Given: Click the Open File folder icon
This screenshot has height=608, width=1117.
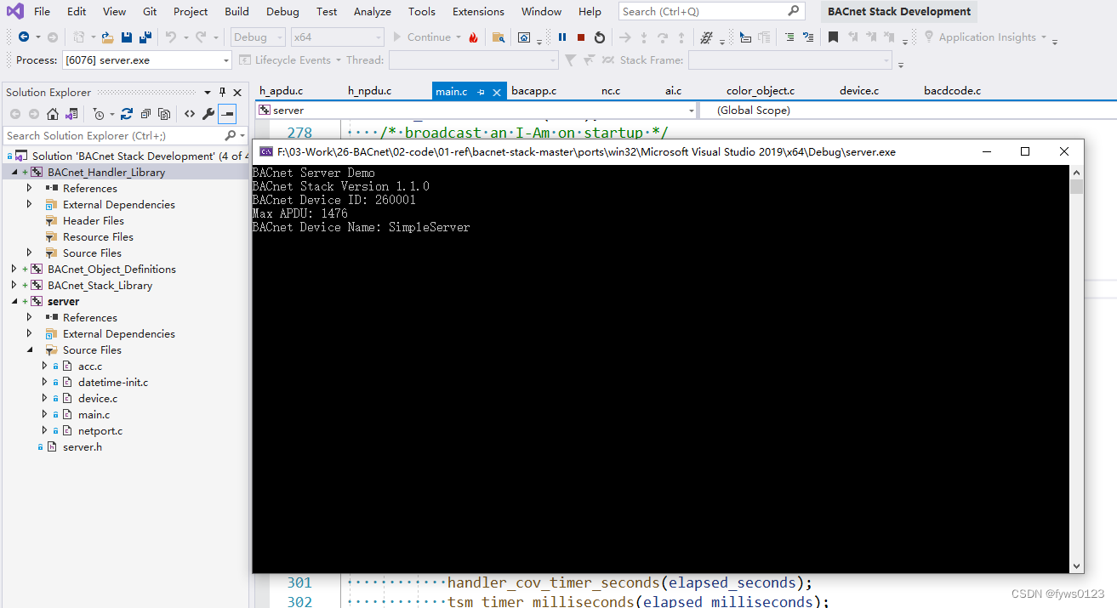Looking at the screenshot, I should click(107, 37).
